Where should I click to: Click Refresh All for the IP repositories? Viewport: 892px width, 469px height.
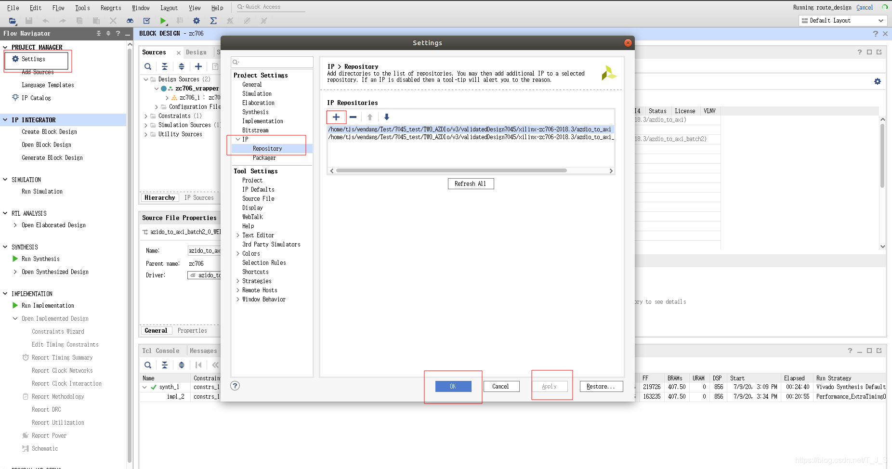pos(471,183)
